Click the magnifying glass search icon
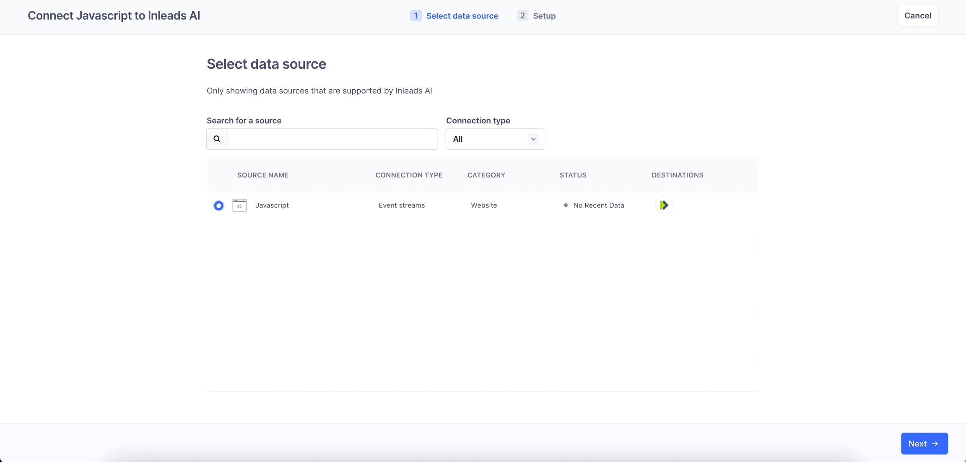The height and width of the screenshot is (462, 966). (217, 139)
